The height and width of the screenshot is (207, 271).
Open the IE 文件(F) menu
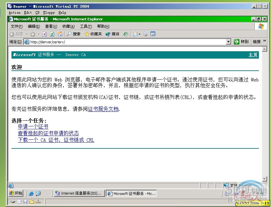pos(17,26)
